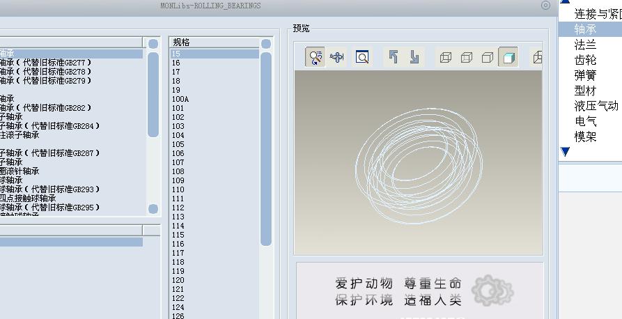Click the bearing type list scrollbar thumb
Viewport: 622px width, 319px height.
coord(153,95)
